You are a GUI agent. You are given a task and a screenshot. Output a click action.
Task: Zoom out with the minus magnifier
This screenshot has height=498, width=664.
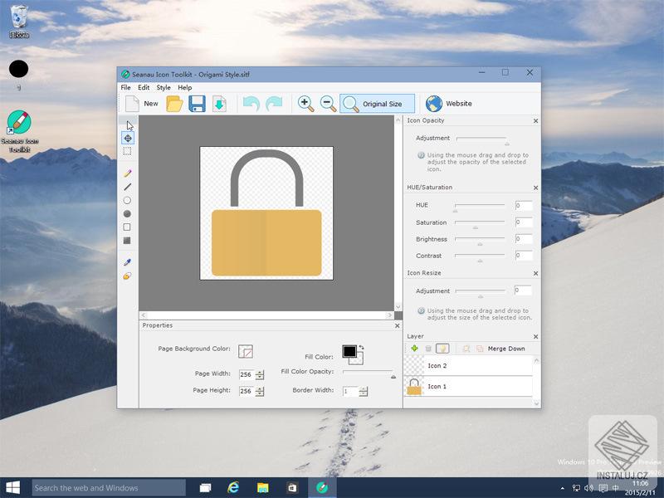328,104
